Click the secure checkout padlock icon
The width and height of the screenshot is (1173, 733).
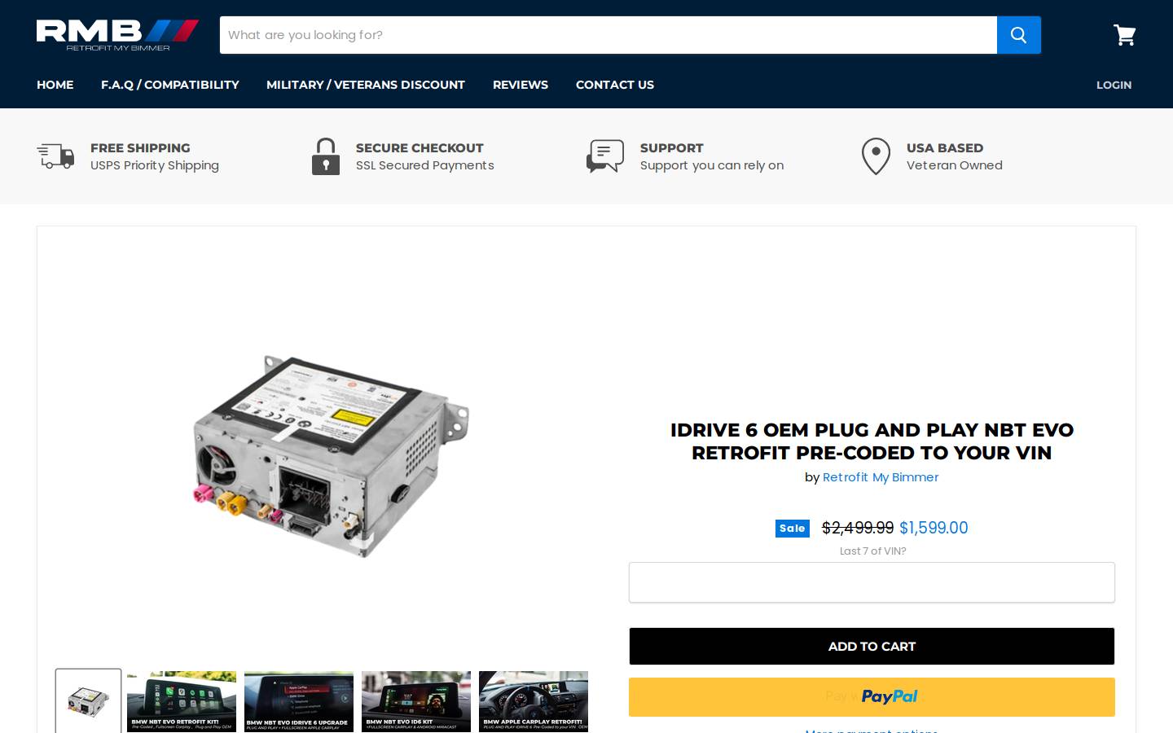326,156
